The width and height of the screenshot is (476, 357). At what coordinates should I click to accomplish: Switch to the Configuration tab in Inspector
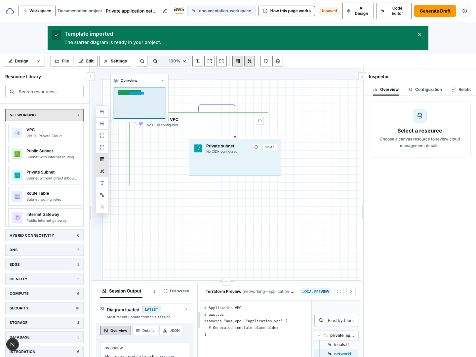click(425, 90)
